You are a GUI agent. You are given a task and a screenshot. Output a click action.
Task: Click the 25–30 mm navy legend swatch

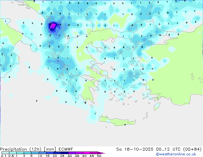(64, 153)
